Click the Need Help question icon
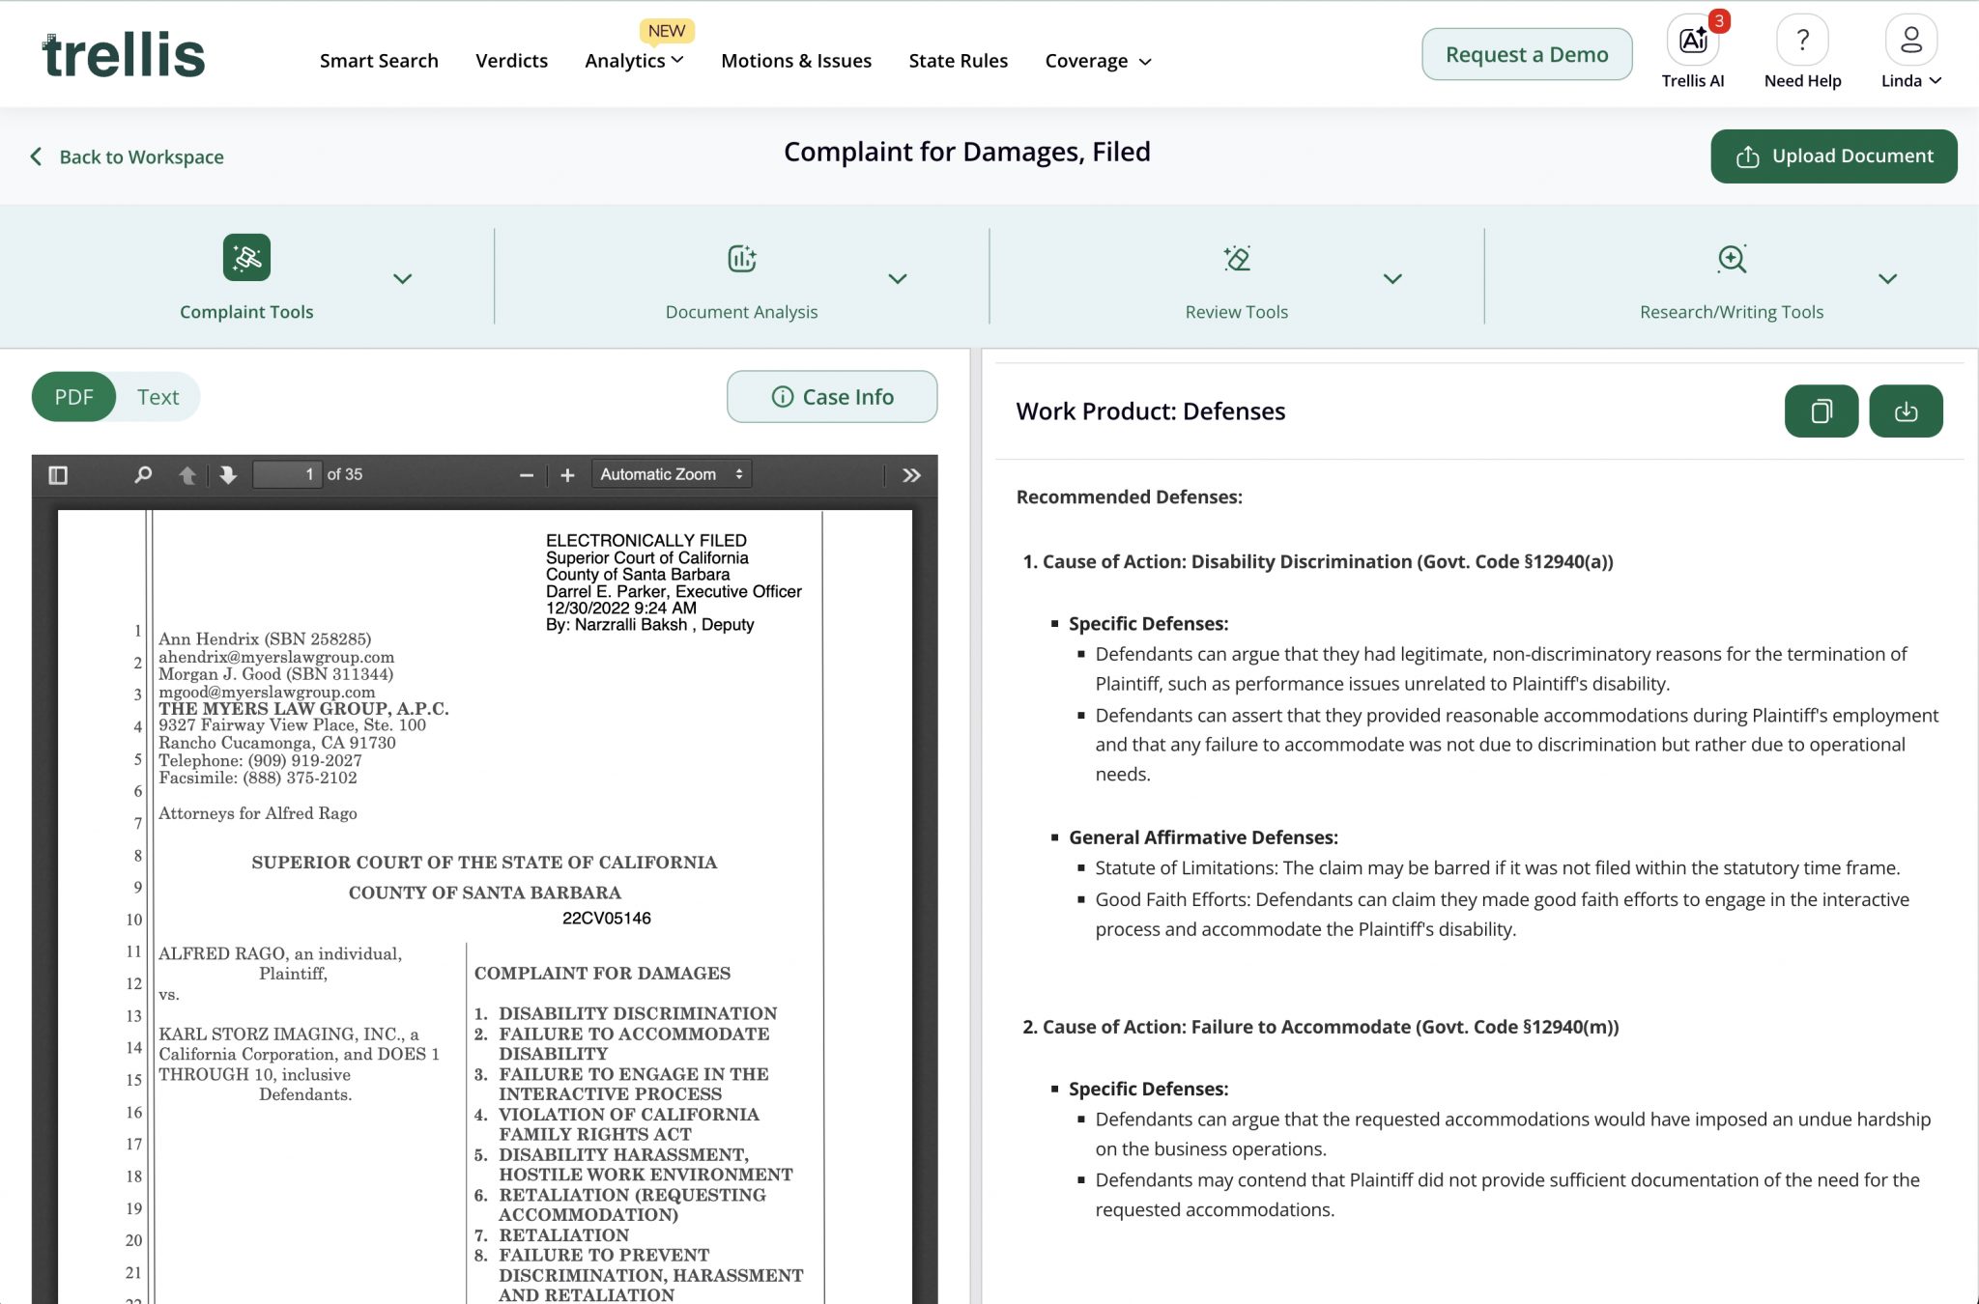The height and width of the screenshot is (1304, 1979). pos(1802,40)
